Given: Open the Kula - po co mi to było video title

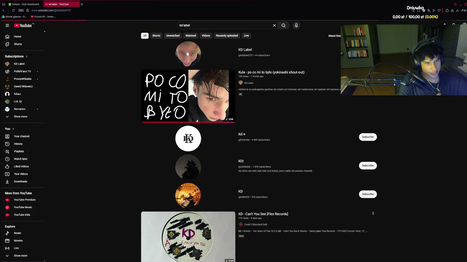Looking at the screenshot, I should 271,72.
